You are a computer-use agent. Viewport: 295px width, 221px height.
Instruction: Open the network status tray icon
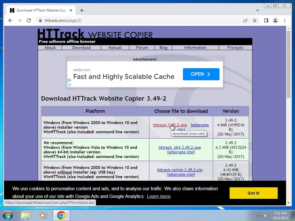coord(259,216)
